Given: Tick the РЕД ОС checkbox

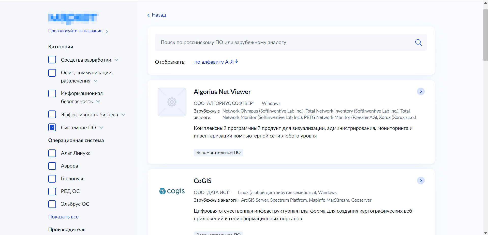Looking at the screenshot, I should click(52, 191).
